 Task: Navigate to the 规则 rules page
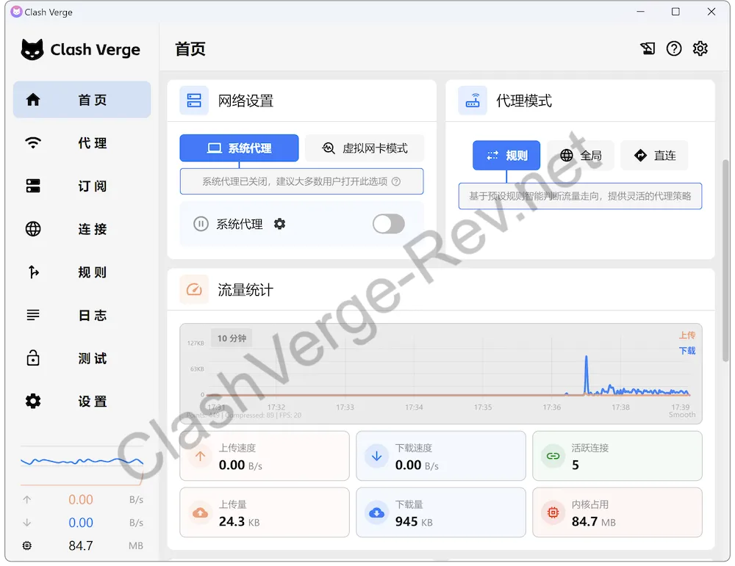(82, 272)
